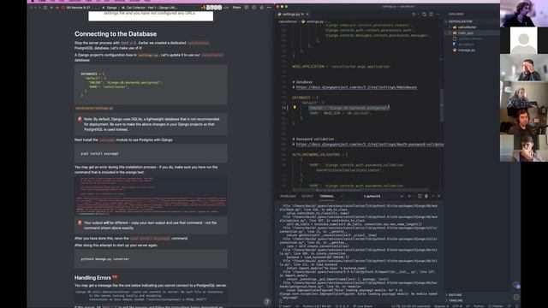Click the Spaces indentation status item
Viewport: 548px width, 308px height.
click(x=441, y=306)
